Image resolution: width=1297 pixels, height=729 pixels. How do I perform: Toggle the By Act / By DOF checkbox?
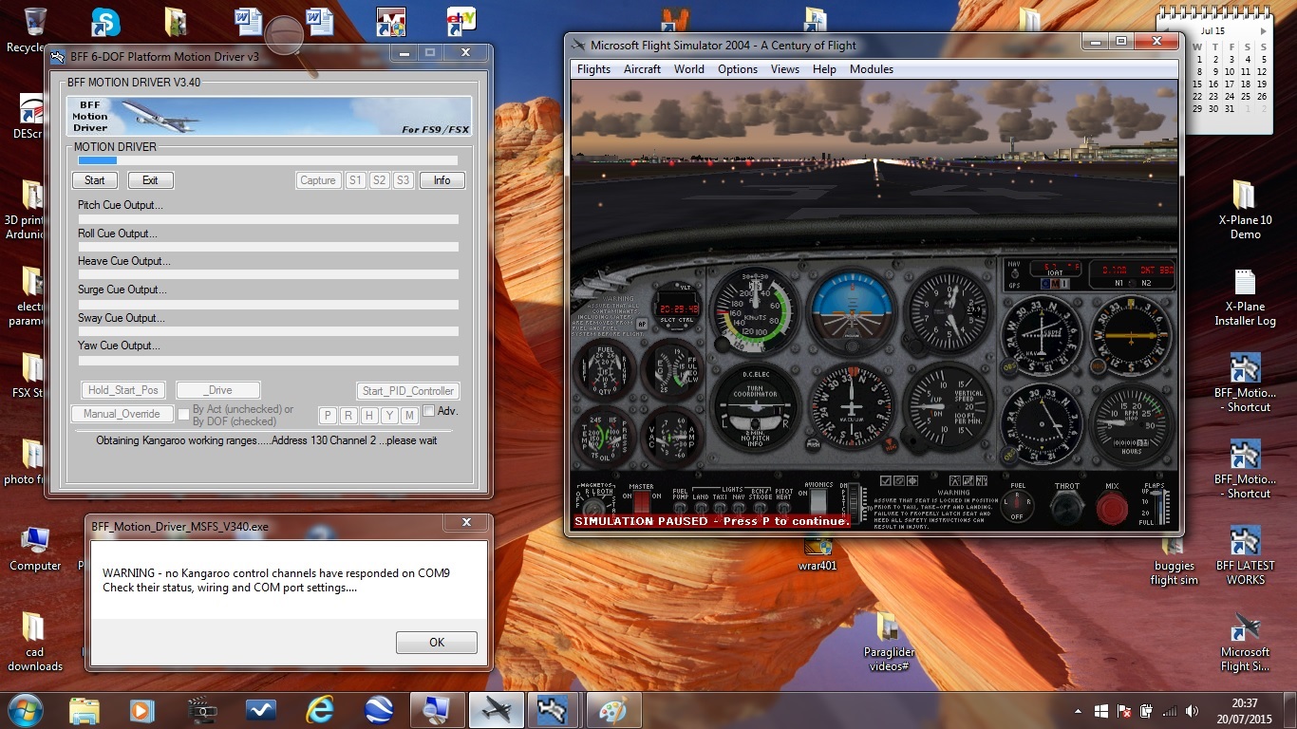pos(184,415)
